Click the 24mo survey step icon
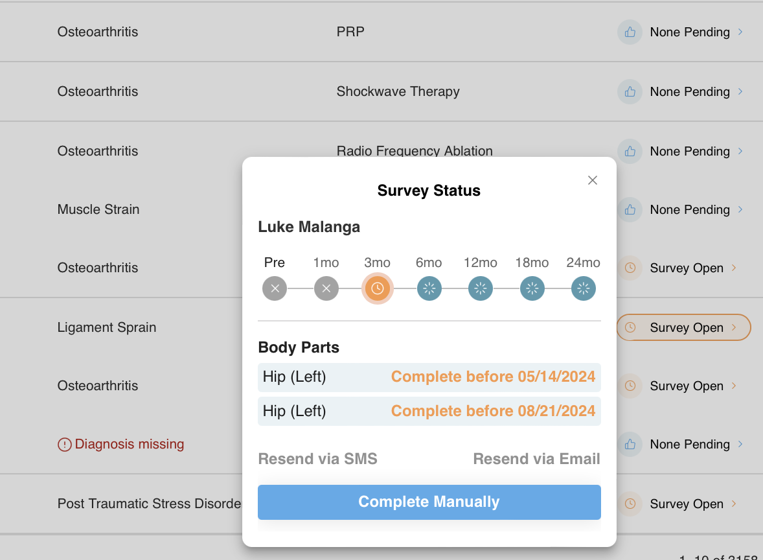 pos(584,288)
